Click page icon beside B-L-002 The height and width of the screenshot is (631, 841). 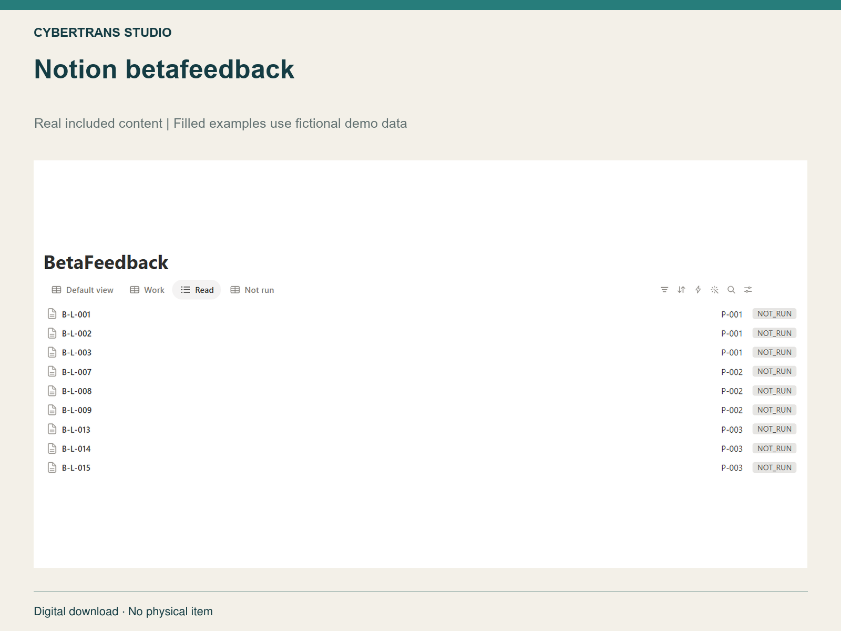(x=52, y=333)
